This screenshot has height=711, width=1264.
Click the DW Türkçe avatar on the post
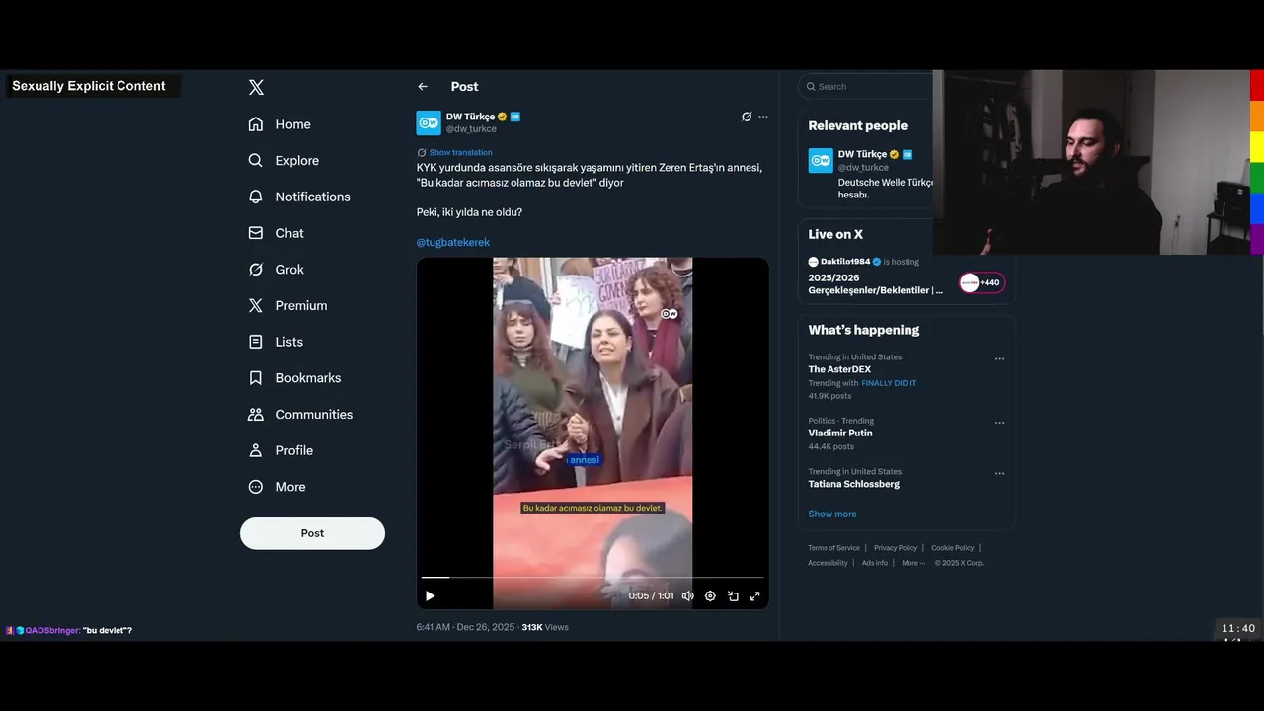[x=429, y=122]
